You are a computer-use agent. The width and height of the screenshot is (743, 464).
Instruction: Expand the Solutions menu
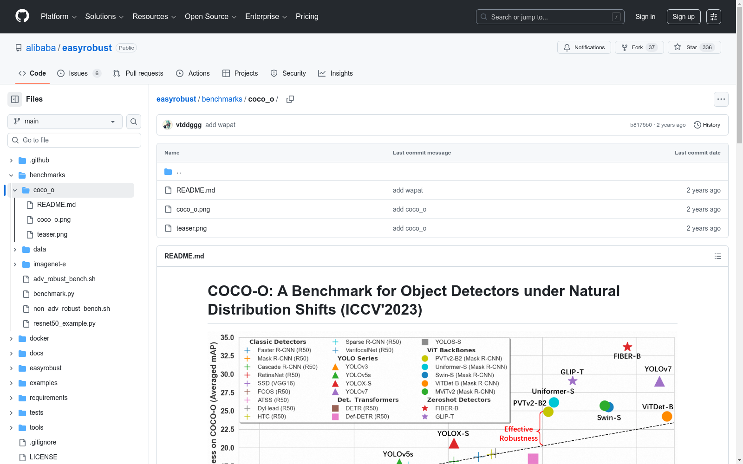click(x=104, y=17)
